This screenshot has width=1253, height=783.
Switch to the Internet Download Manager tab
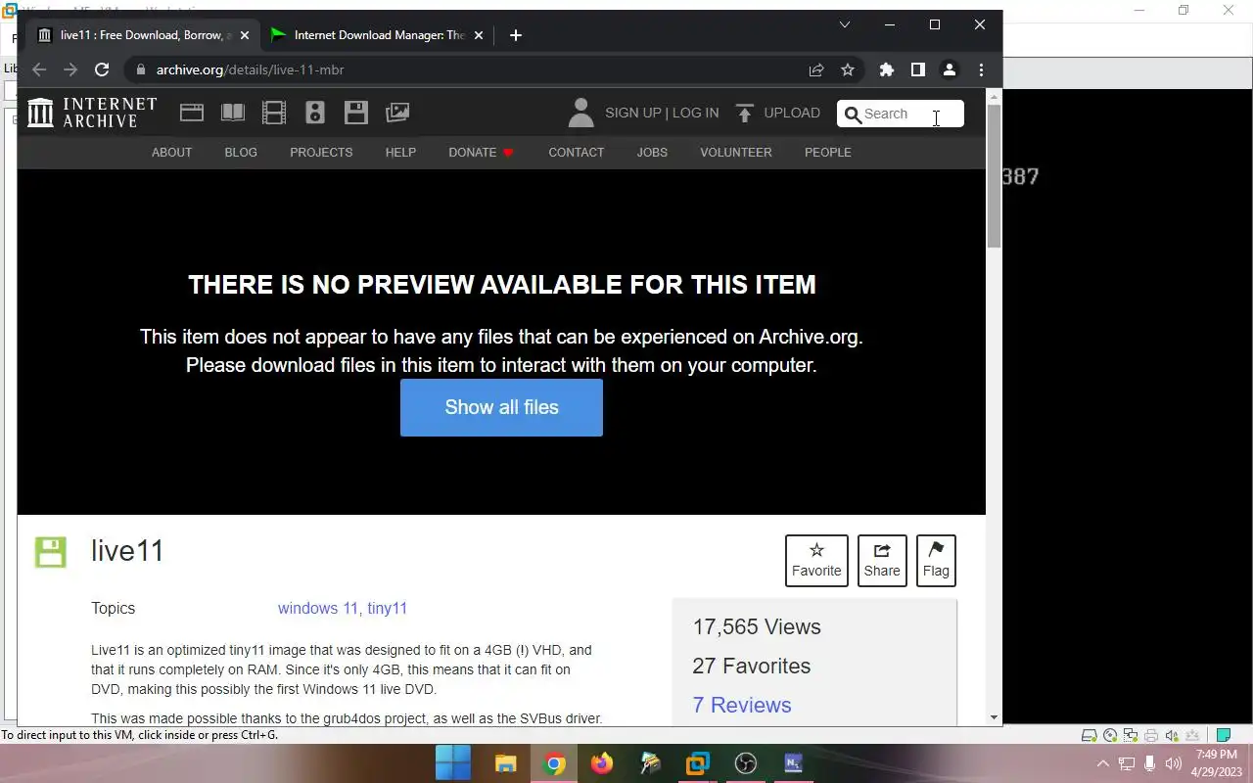378,35
